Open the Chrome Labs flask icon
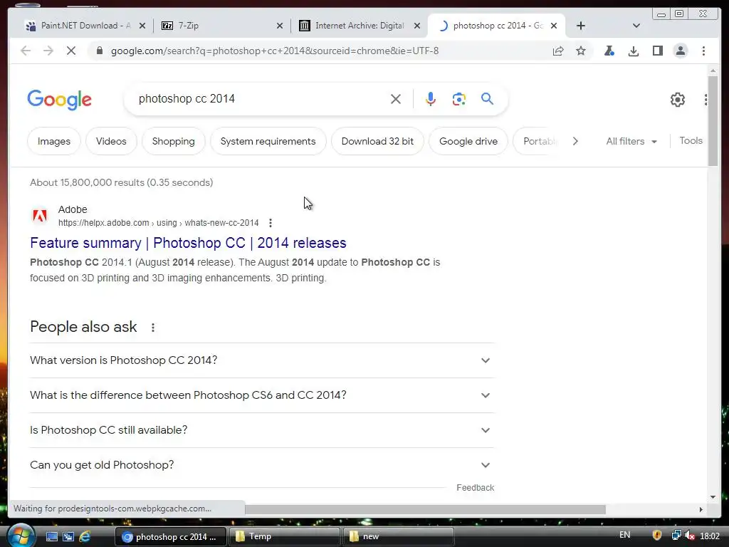The image size is (729, 547). (x=609, y=51)
